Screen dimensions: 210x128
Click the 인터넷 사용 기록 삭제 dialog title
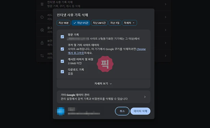72,15
